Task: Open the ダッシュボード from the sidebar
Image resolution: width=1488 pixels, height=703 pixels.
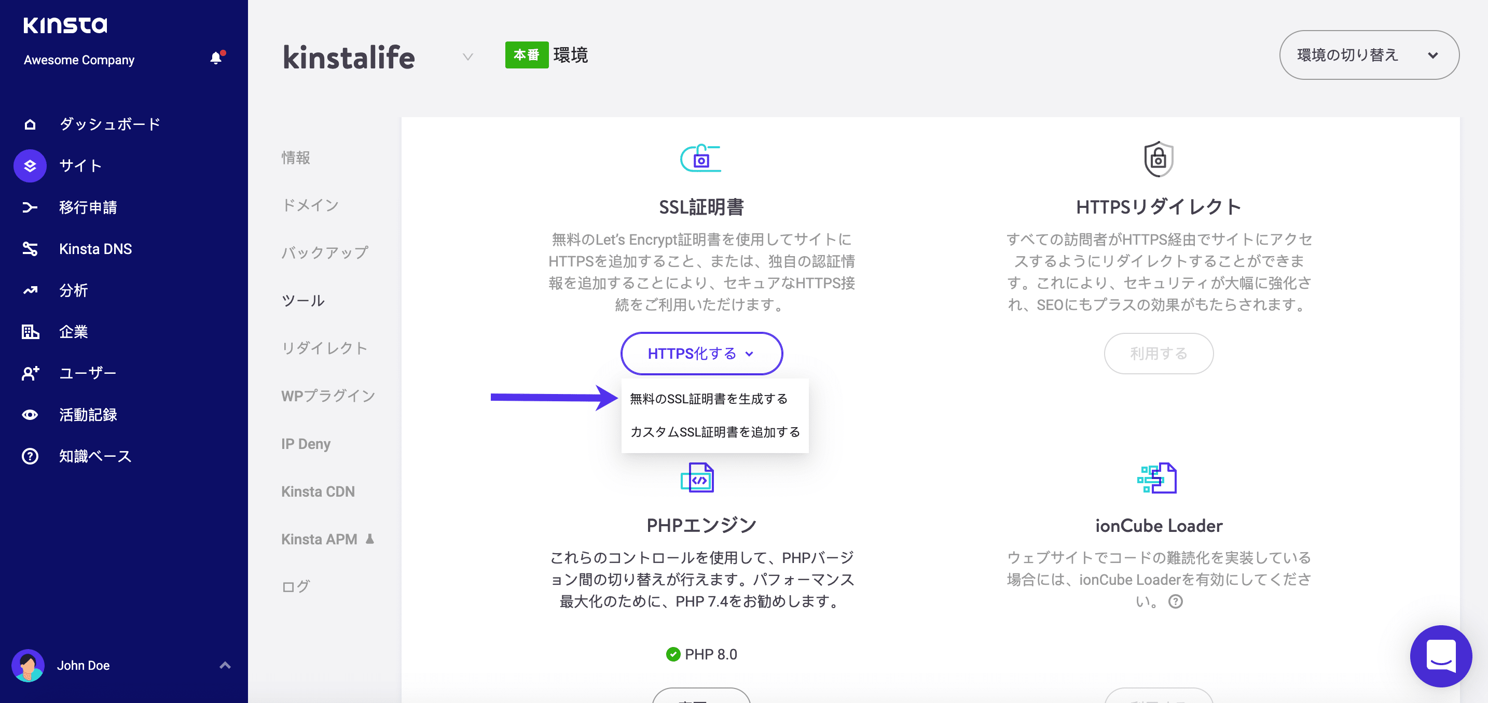Action: pyautogui.click(x=108, y=123)
